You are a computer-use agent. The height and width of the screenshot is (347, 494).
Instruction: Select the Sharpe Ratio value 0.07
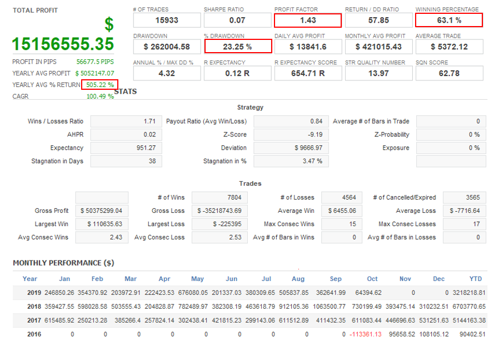(237, 21)
